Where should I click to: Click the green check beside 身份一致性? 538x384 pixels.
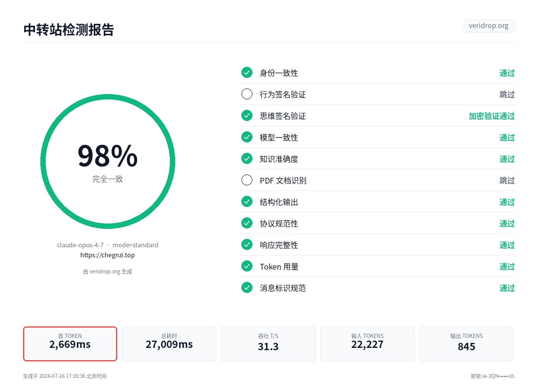[247, 73]
